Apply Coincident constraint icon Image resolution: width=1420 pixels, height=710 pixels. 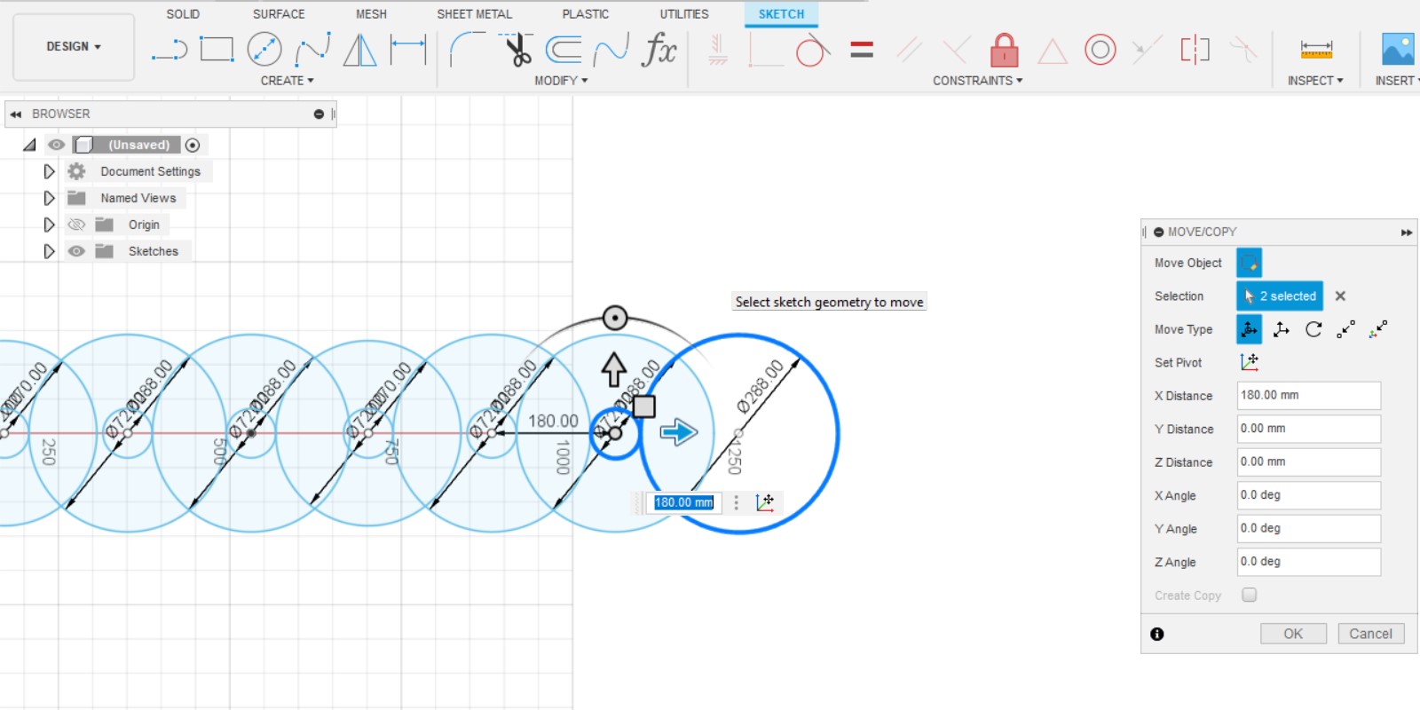click(766, 50)
